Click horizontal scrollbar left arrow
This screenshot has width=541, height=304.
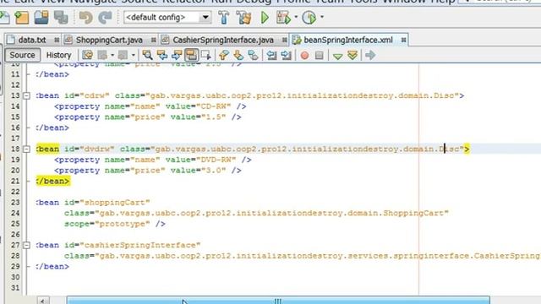[x=43, y=301]
